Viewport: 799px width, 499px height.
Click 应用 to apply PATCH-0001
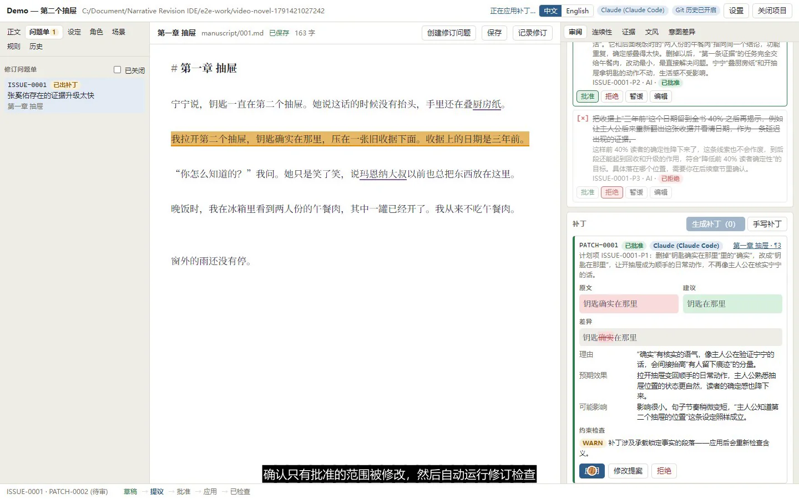(x=591, y=471)
